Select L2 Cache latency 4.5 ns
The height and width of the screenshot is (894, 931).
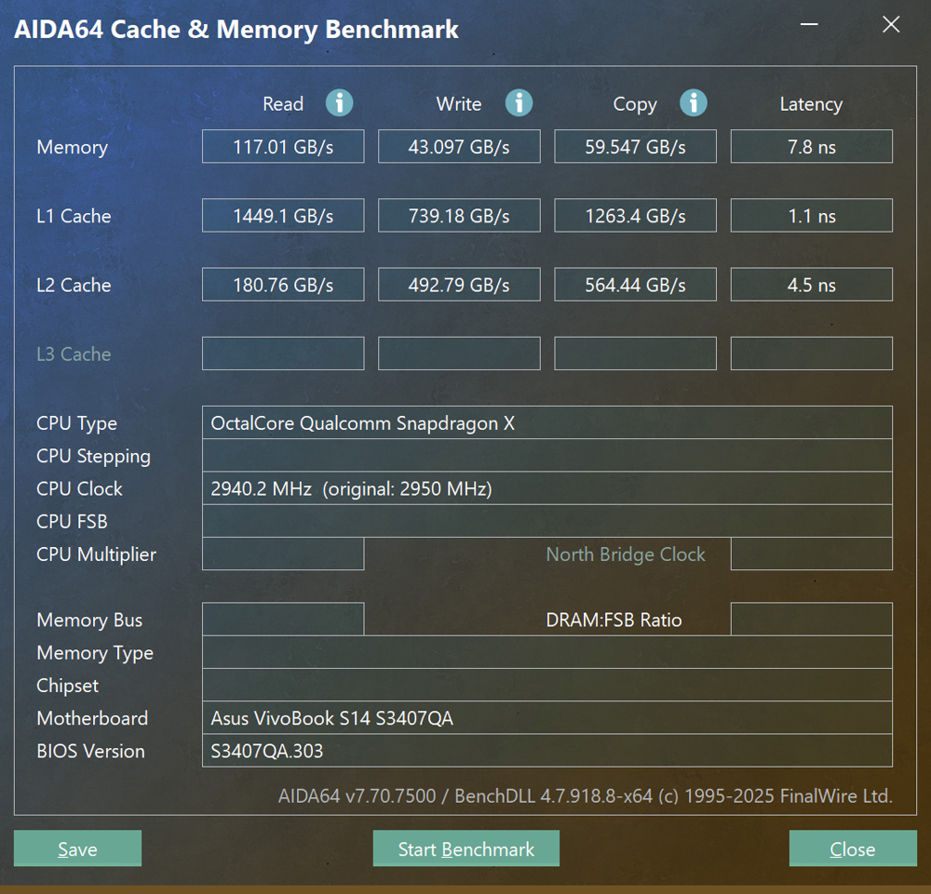[x=812, y=285]
